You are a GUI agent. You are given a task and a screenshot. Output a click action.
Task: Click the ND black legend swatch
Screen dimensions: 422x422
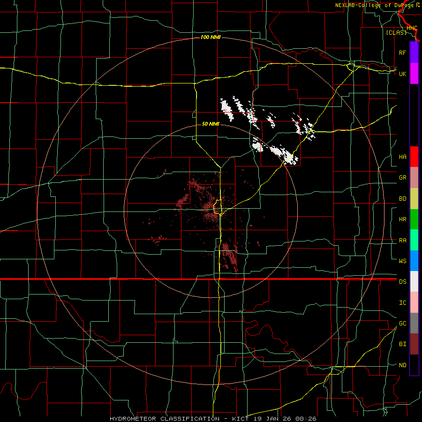414,365
